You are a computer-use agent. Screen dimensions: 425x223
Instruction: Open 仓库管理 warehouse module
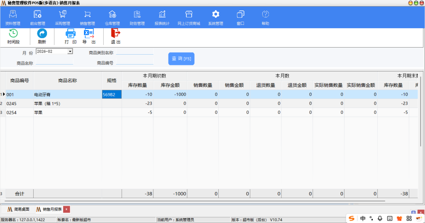112,18
